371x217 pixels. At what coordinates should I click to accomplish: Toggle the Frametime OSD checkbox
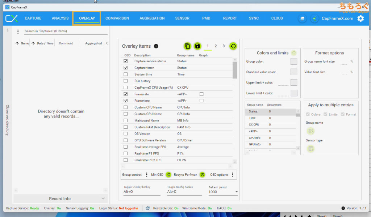click(x=126, y=101)
